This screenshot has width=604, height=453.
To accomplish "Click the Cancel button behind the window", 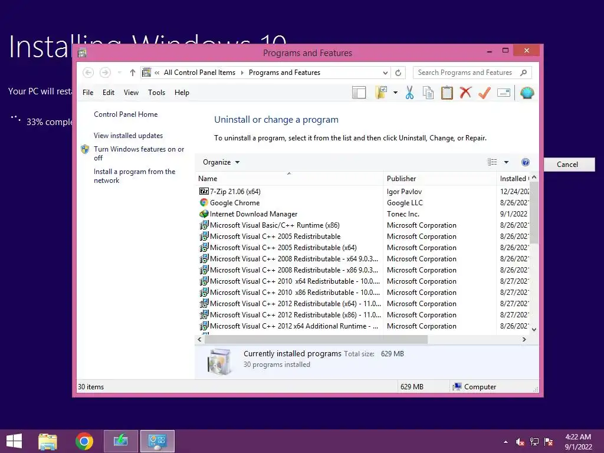I will coord(567,165).
